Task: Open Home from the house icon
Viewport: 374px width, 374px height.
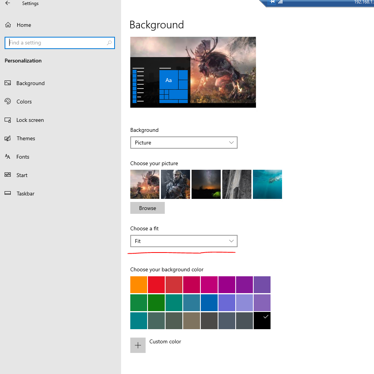Action: pos(8,25)
